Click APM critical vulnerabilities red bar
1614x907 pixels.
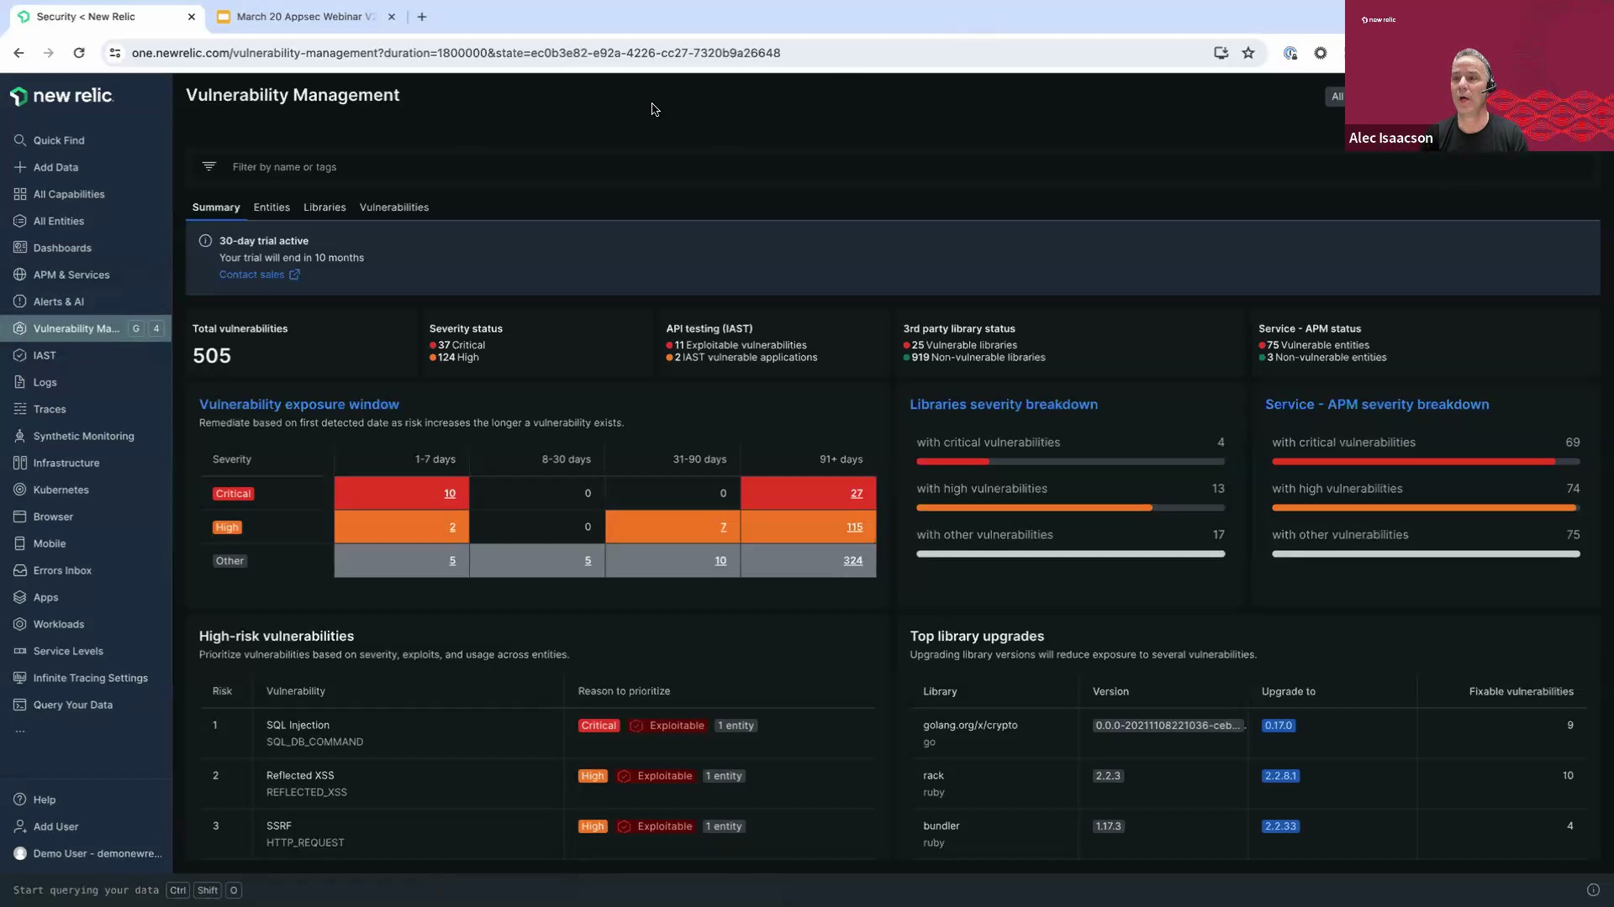[x=1413, y=462]
